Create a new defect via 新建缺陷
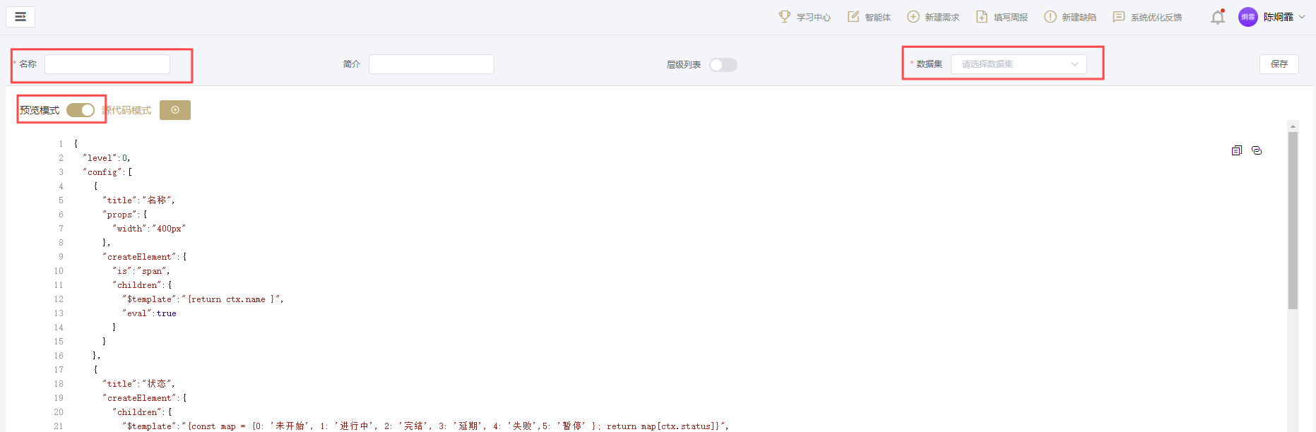 click(1070, 17)
